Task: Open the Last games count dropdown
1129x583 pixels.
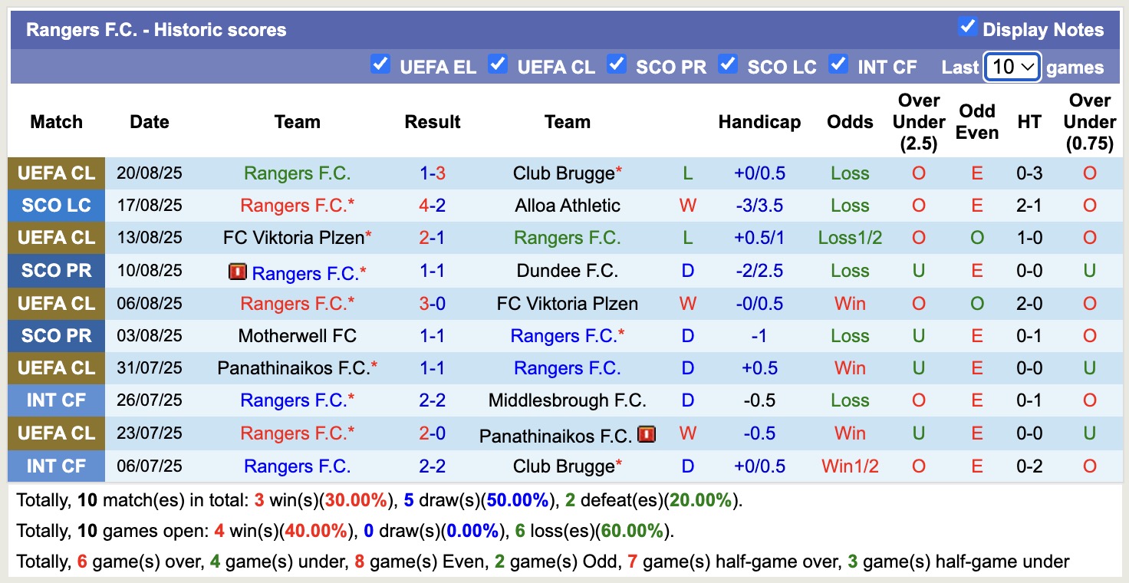Action: 1012,67
